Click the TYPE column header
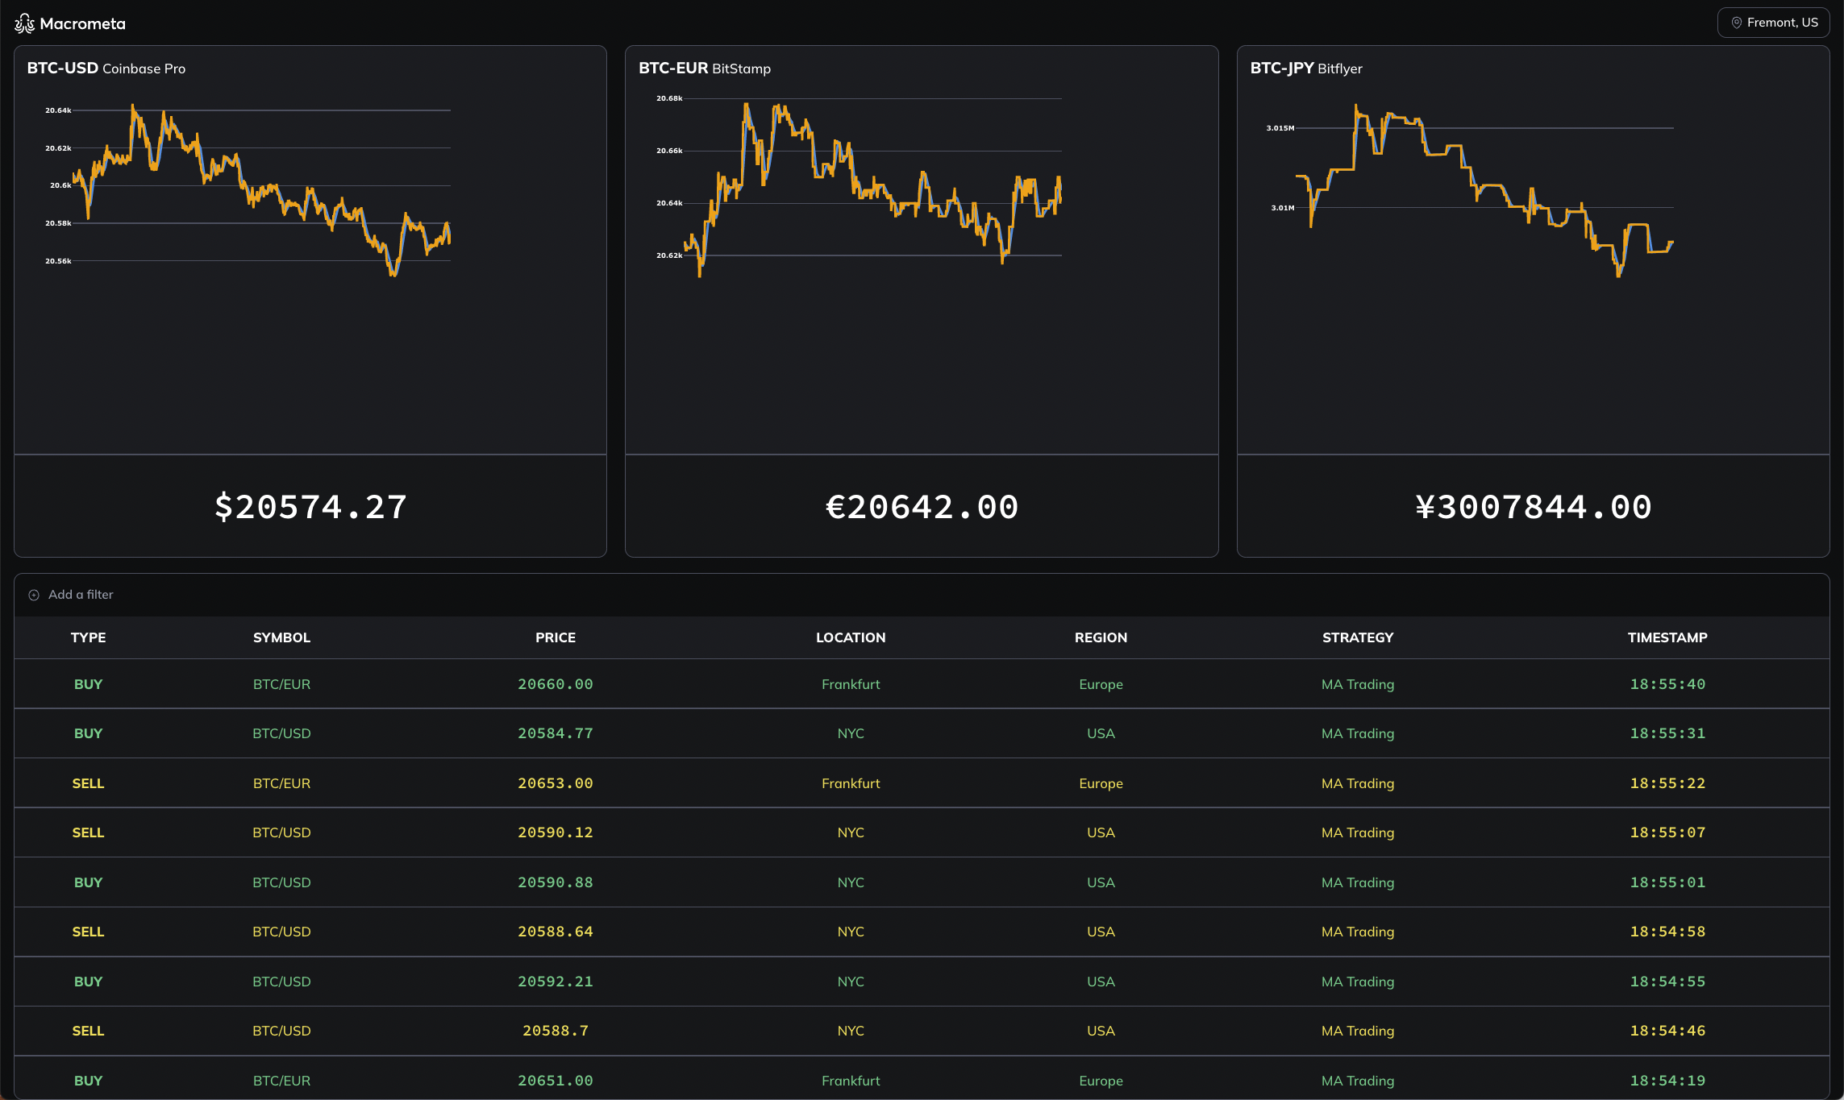1844x1100 pixels. [x=88, y=637]
